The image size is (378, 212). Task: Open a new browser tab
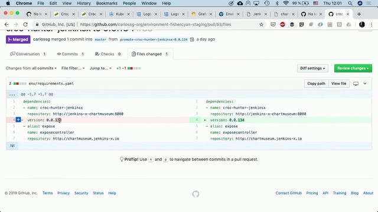pos(359,14)
